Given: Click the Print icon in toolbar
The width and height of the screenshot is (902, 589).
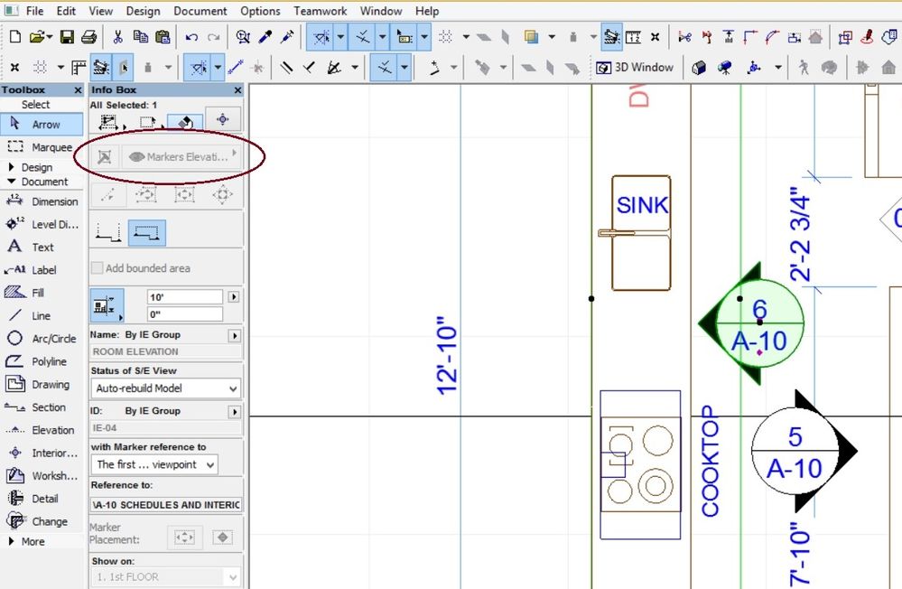Looking at the screenshot, I should click(88, 37).
